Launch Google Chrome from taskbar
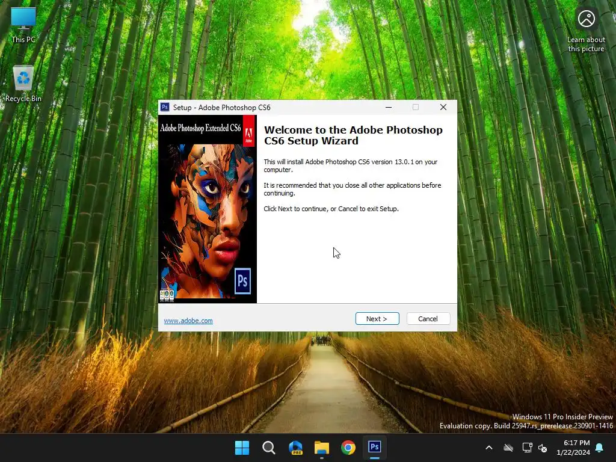 pos(348,448)
